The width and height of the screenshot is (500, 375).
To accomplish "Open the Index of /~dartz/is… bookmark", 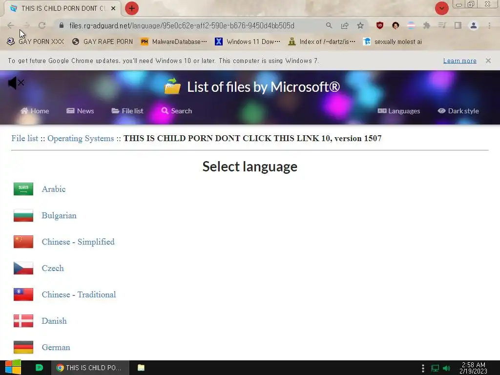I will (x=321, y=42).
